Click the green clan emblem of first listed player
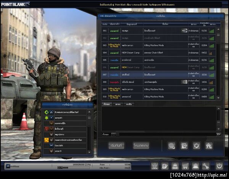This screenshot has height=179, width=229. (x=47, y=112)
